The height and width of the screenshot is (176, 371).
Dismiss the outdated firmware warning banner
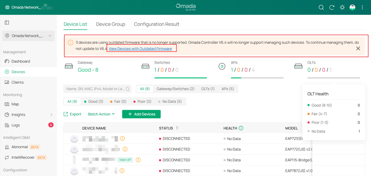pos(358,49)
